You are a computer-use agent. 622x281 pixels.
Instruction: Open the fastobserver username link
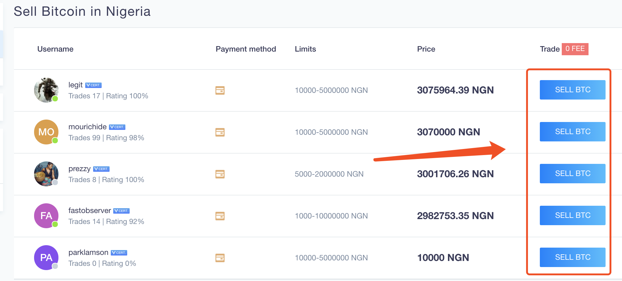89,211
